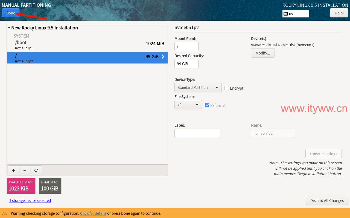Image resolution: width=350 pixels, height=218 pixels.
Task: Click the warning triangle icon in bottom bar
Action: pyautogui.click(x=4, y=213)
